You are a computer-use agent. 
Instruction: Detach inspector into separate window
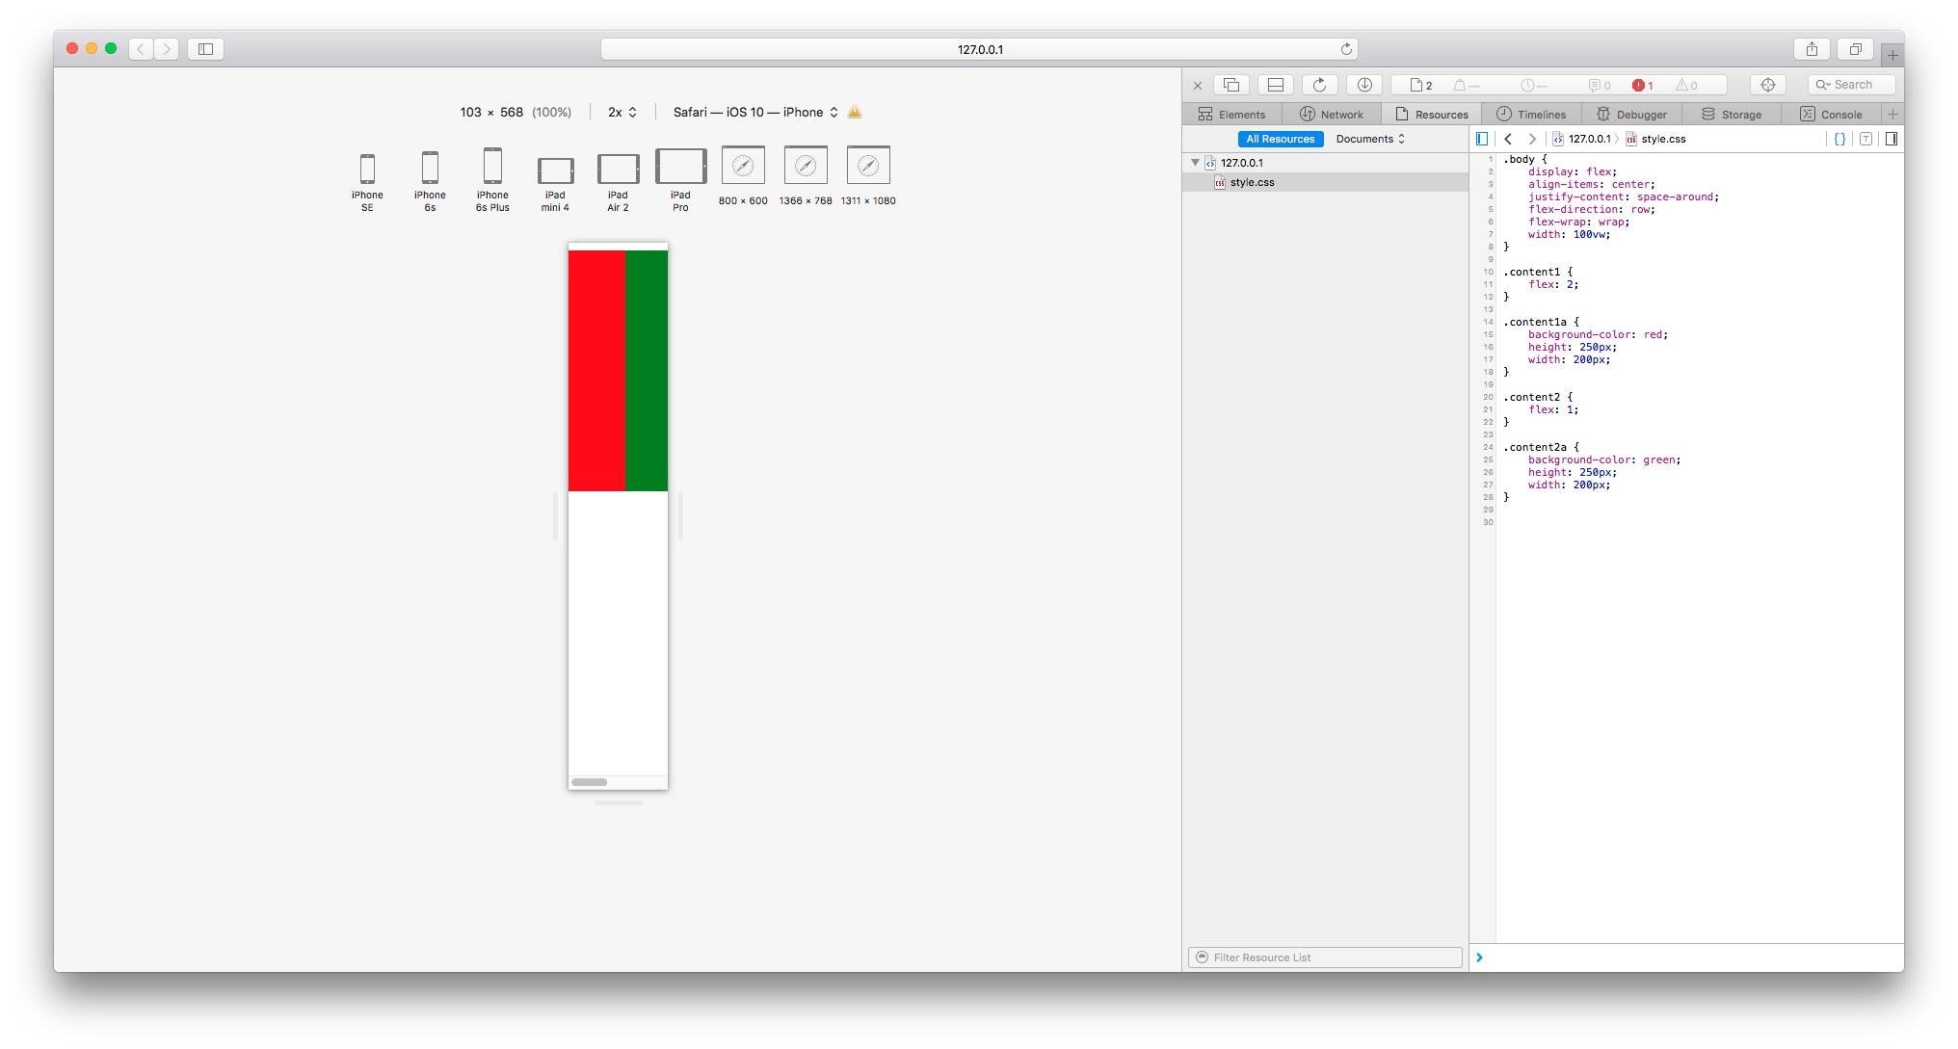point(1231,85)
